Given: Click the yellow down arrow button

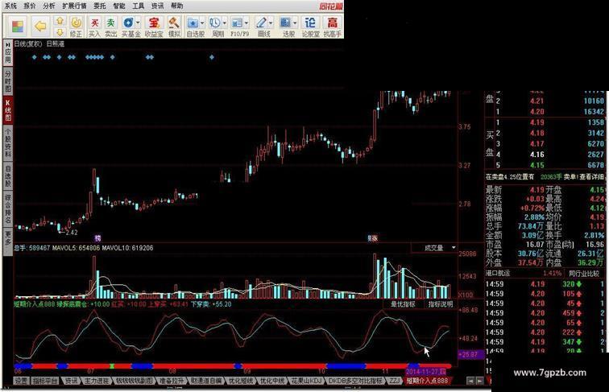Looking at the screenshot, I should tap(60, 32).
